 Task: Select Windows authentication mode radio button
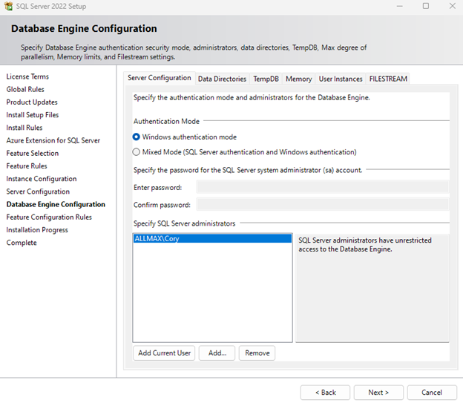[x=136, y=137]
